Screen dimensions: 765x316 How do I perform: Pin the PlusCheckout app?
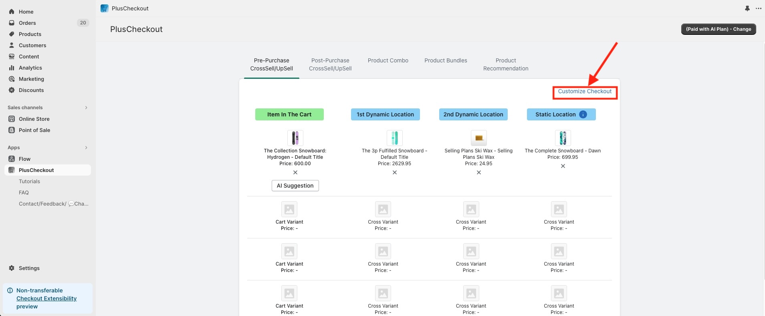click(x=747, y=8)
